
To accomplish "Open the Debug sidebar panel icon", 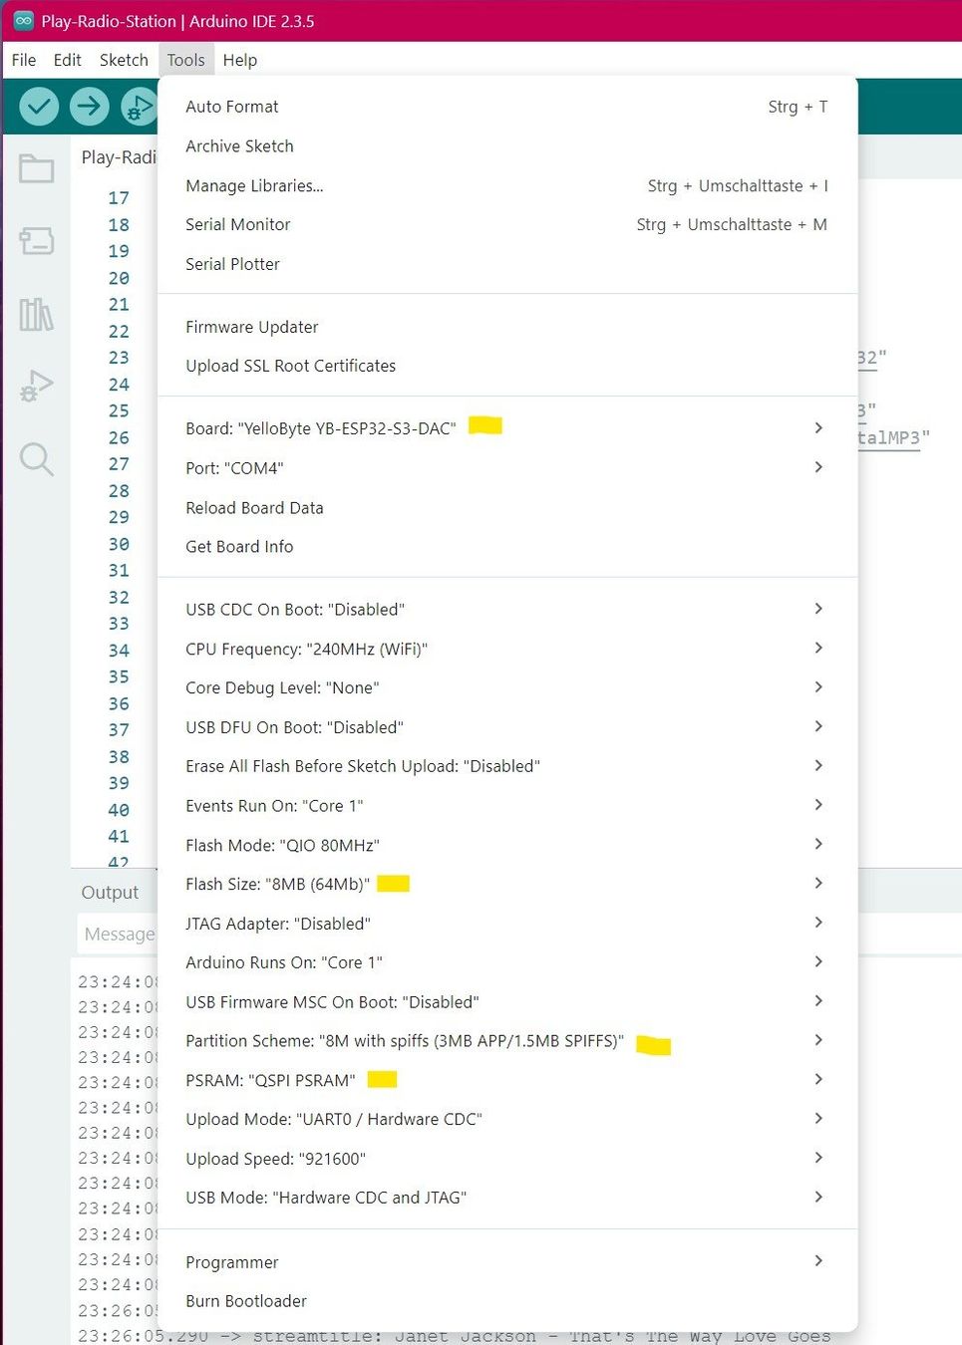I will 37,387.
